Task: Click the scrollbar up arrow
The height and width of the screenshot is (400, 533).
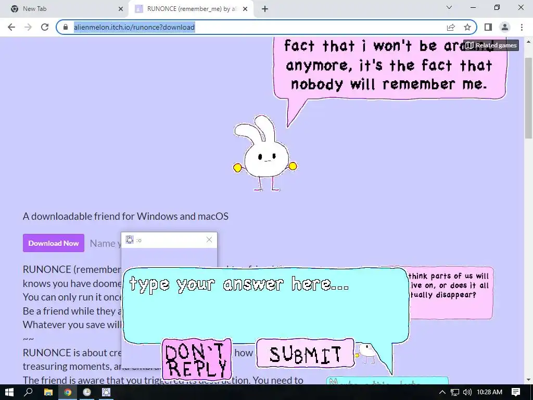Action: (x=528, y=42)
